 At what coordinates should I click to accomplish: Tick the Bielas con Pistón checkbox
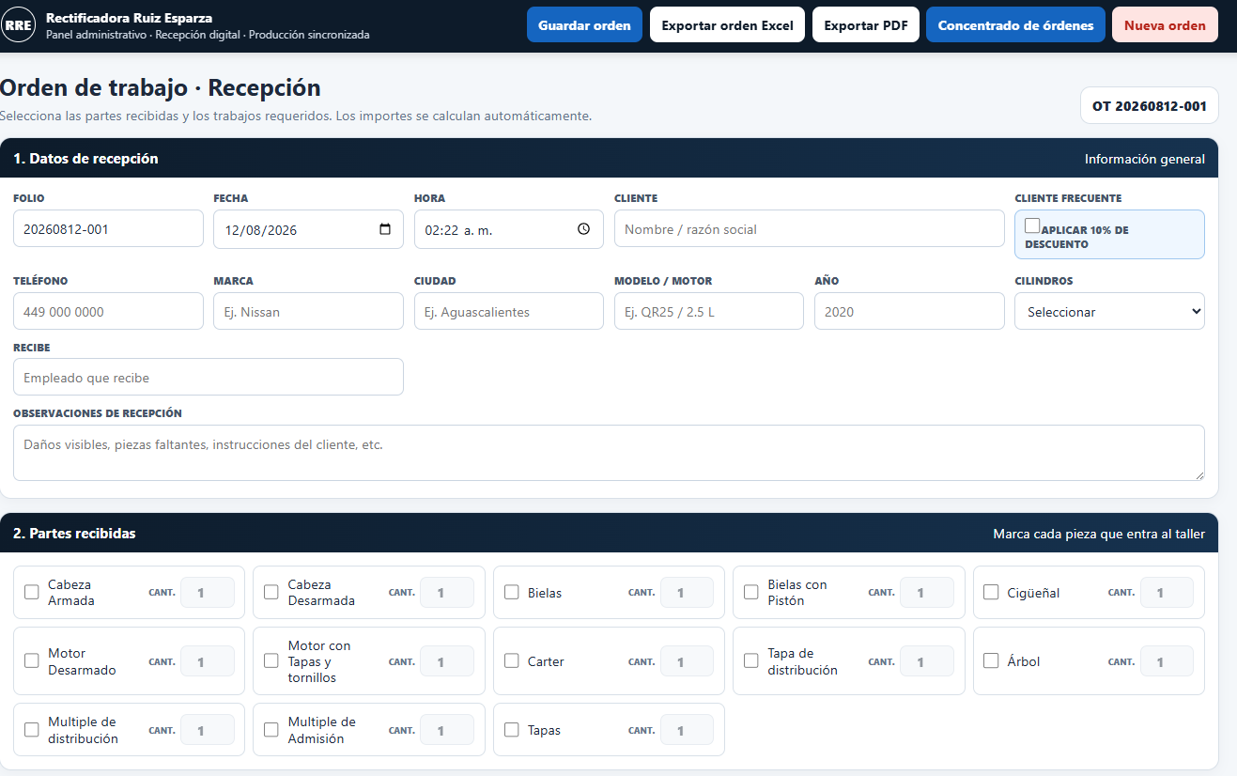[751, 592]
